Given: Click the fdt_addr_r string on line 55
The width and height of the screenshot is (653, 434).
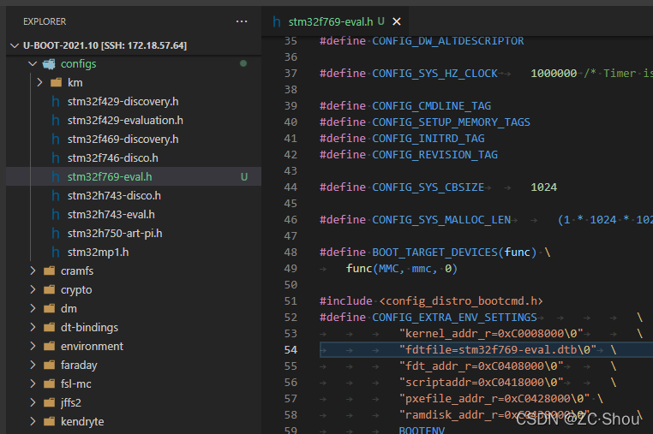Looking at the screenshot, I should click(x=481, y=366).
